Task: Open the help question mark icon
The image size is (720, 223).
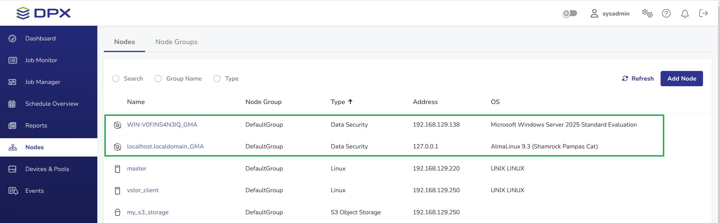Action: coord(666,13)
